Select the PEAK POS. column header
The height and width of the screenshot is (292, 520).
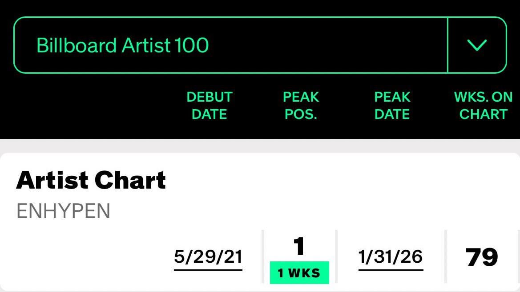coord(301,105)
